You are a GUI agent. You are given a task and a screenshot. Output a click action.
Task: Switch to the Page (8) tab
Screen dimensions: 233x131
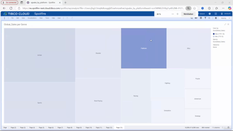point(70,127)
